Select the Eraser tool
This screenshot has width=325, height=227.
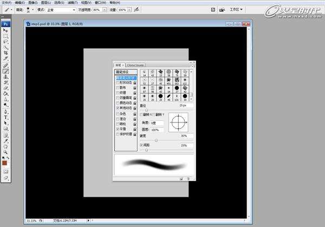pos(5,88)
